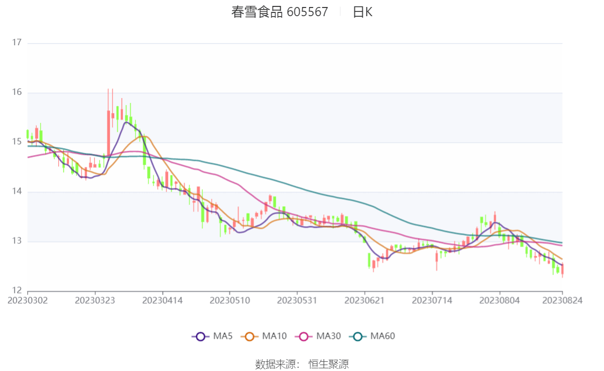Toggle the MA30 legend series
The height and width of the screenshot is (371, 604).
(318, 337)
